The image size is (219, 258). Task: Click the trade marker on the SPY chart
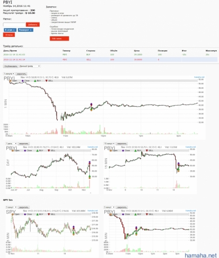73,230
